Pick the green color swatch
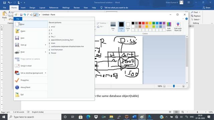This screenshot has width=214, height=120. (x=154, y=23)
